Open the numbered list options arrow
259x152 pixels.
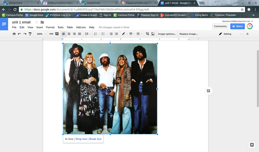[100, 34]
